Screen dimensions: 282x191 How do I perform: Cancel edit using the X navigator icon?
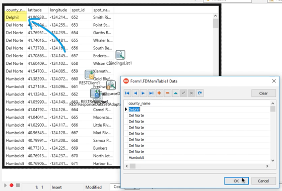[x=191, y=93]
